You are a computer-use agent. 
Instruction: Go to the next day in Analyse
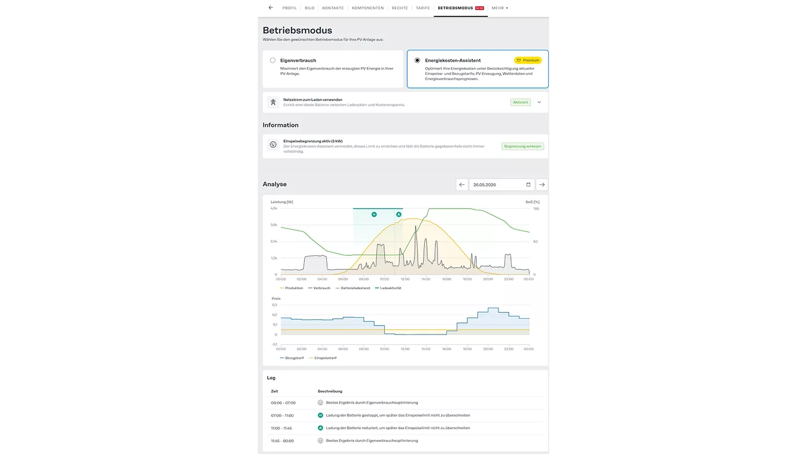point(542,185)
